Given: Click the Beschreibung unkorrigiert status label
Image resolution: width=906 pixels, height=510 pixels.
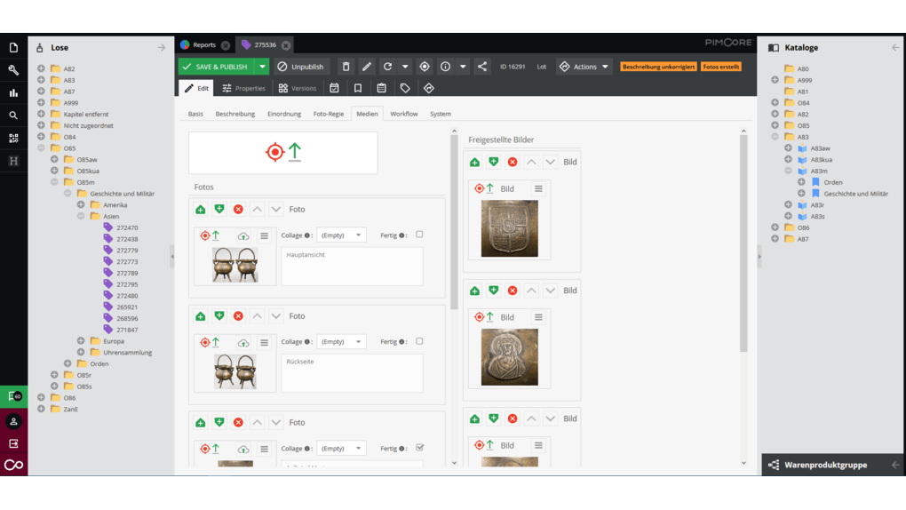Looking at the screenshot, I should pos(658,67).
